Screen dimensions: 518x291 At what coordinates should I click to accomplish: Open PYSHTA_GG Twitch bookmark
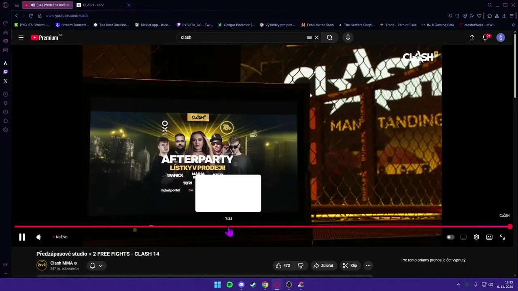point(194,25)
